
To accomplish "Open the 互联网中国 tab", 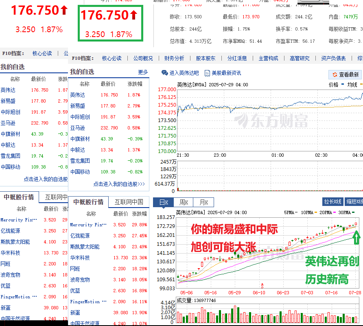I will [129, 202].
